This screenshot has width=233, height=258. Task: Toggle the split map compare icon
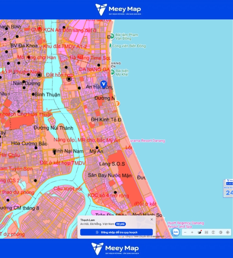coord(213,232)
